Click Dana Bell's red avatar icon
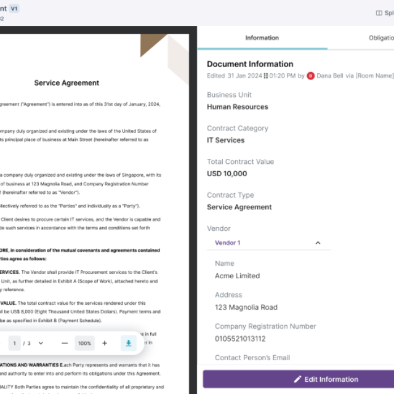Screen dimensions: 394x394 click(310, 76)
